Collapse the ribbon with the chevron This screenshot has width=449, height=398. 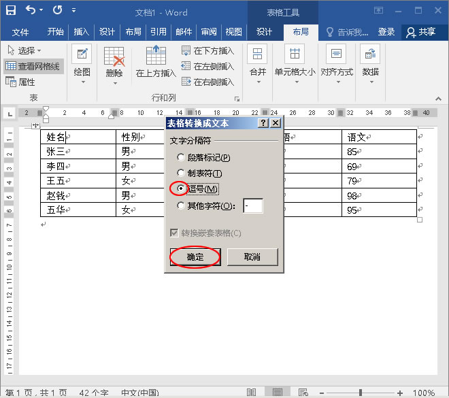438,99
